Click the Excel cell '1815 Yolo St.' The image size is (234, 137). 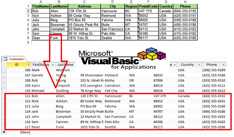(x=84, y=38)
